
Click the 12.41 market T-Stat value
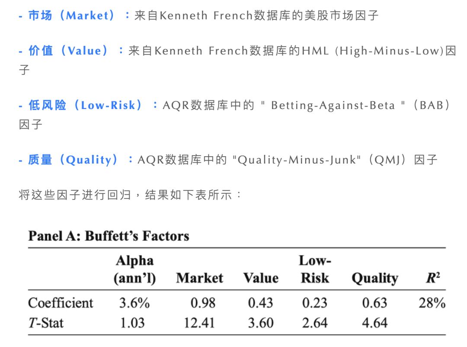coord(199,323)
